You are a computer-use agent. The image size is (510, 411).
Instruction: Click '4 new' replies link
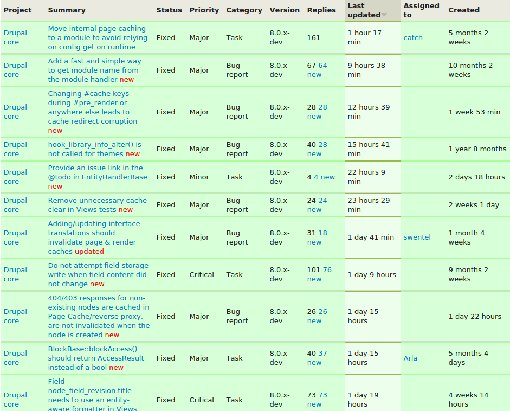pyautogui.click(x=324, y=177)
